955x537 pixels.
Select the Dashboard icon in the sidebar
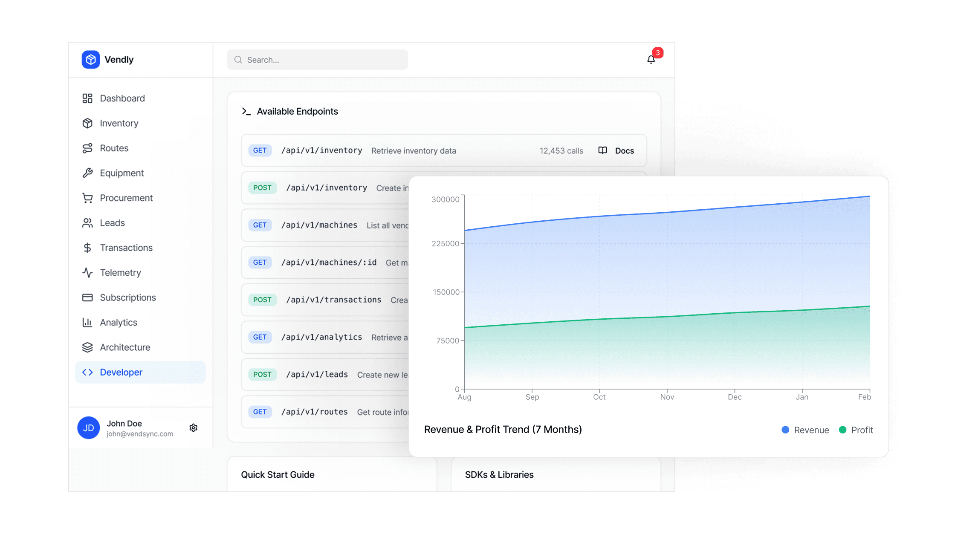click(87, 98)
